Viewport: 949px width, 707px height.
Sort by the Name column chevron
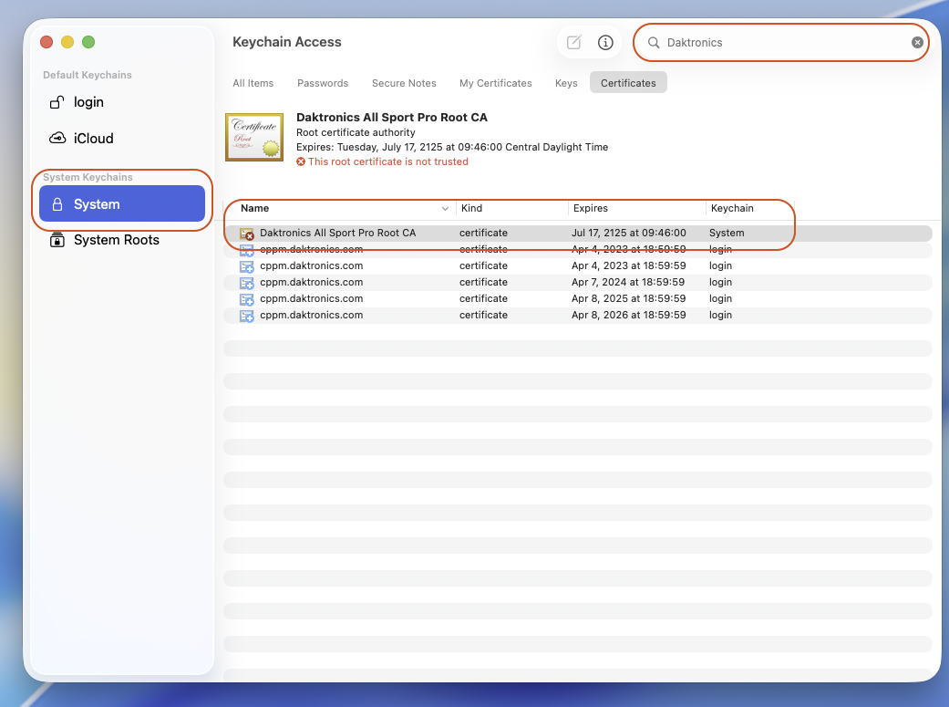tap(445, 209)
